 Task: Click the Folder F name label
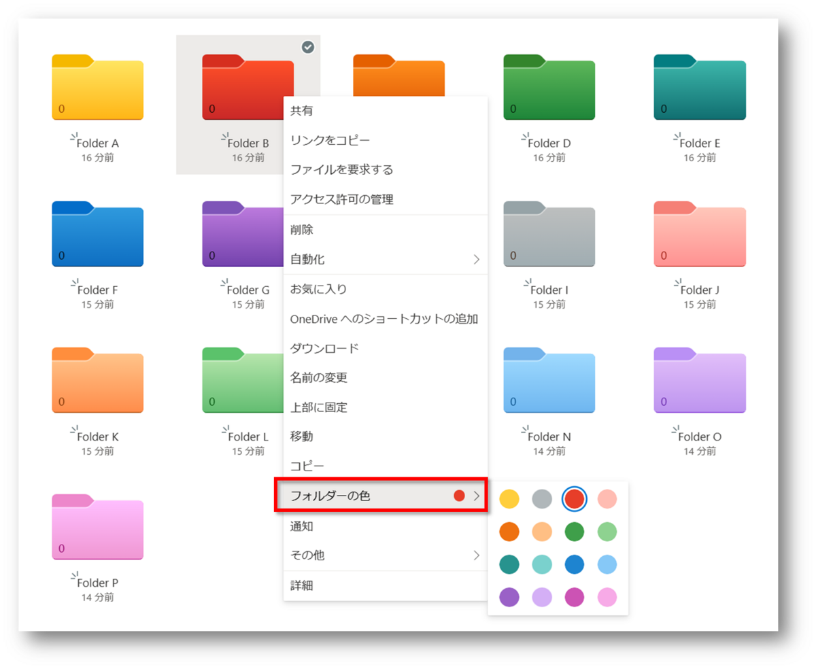click(x=98, y=290)
